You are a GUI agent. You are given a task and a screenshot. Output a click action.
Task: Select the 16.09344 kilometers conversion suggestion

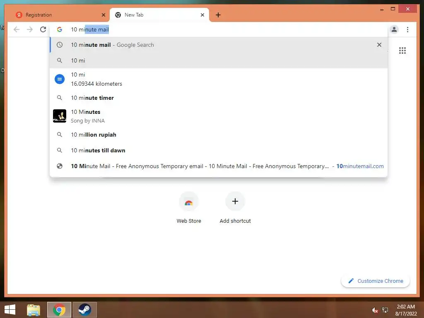click(219, 79)
